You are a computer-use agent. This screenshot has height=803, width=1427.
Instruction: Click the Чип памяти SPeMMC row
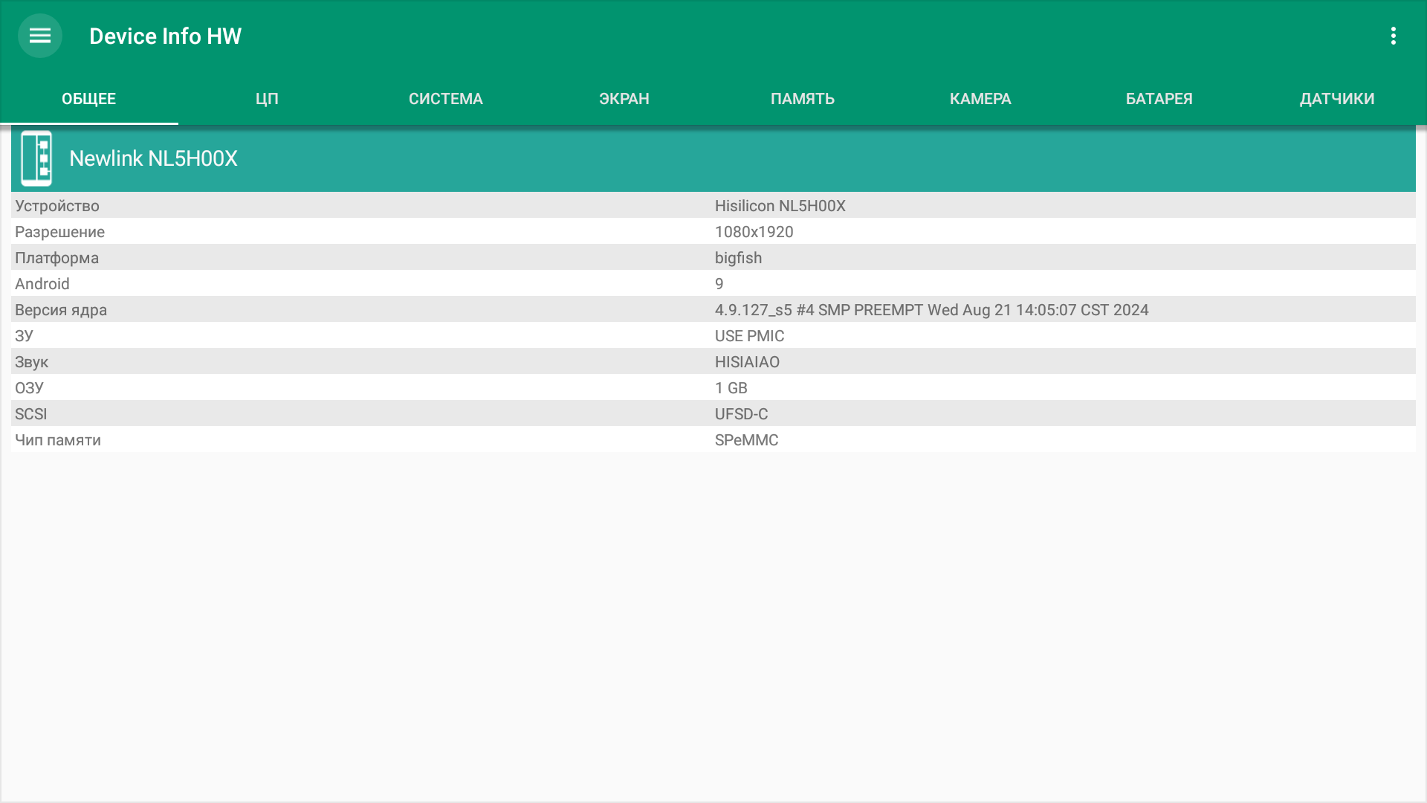point(713,440)
